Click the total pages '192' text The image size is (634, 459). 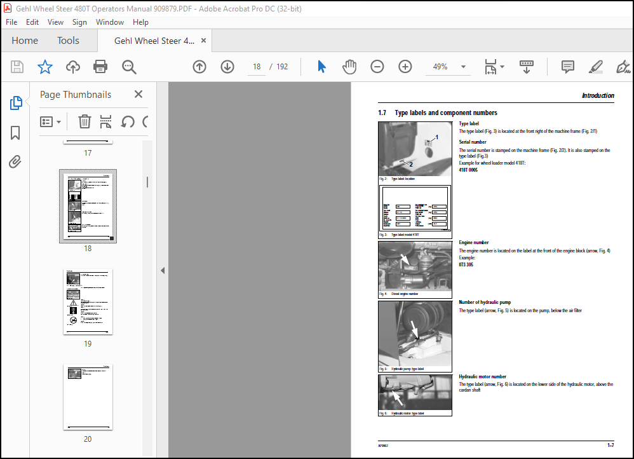click(x=282, y=67)
